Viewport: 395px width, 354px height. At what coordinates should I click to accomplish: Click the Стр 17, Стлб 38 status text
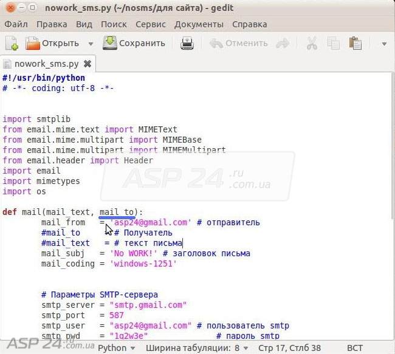click(289, 348)
